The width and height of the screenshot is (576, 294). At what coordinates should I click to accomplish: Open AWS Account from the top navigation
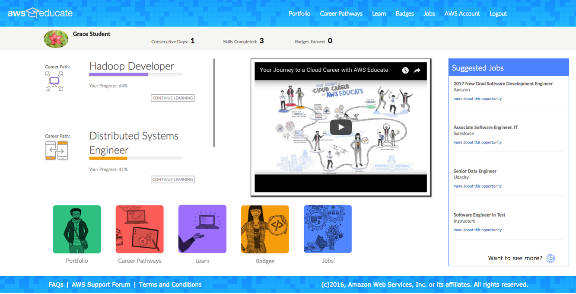tap(462, 13)
